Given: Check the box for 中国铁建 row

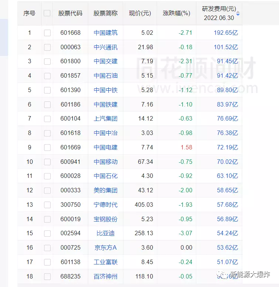Looking at the screenshot, I should tap(47, 105).
